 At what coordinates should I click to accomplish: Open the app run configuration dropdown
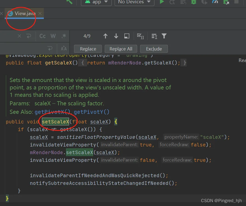pos(96,2)
